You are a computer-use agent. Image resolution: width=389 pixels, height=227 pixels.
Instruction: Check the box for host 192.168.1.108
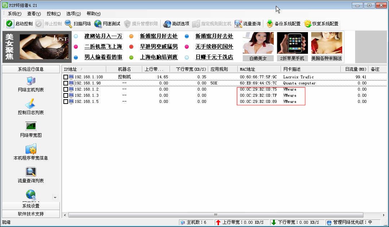click(66, 77)
